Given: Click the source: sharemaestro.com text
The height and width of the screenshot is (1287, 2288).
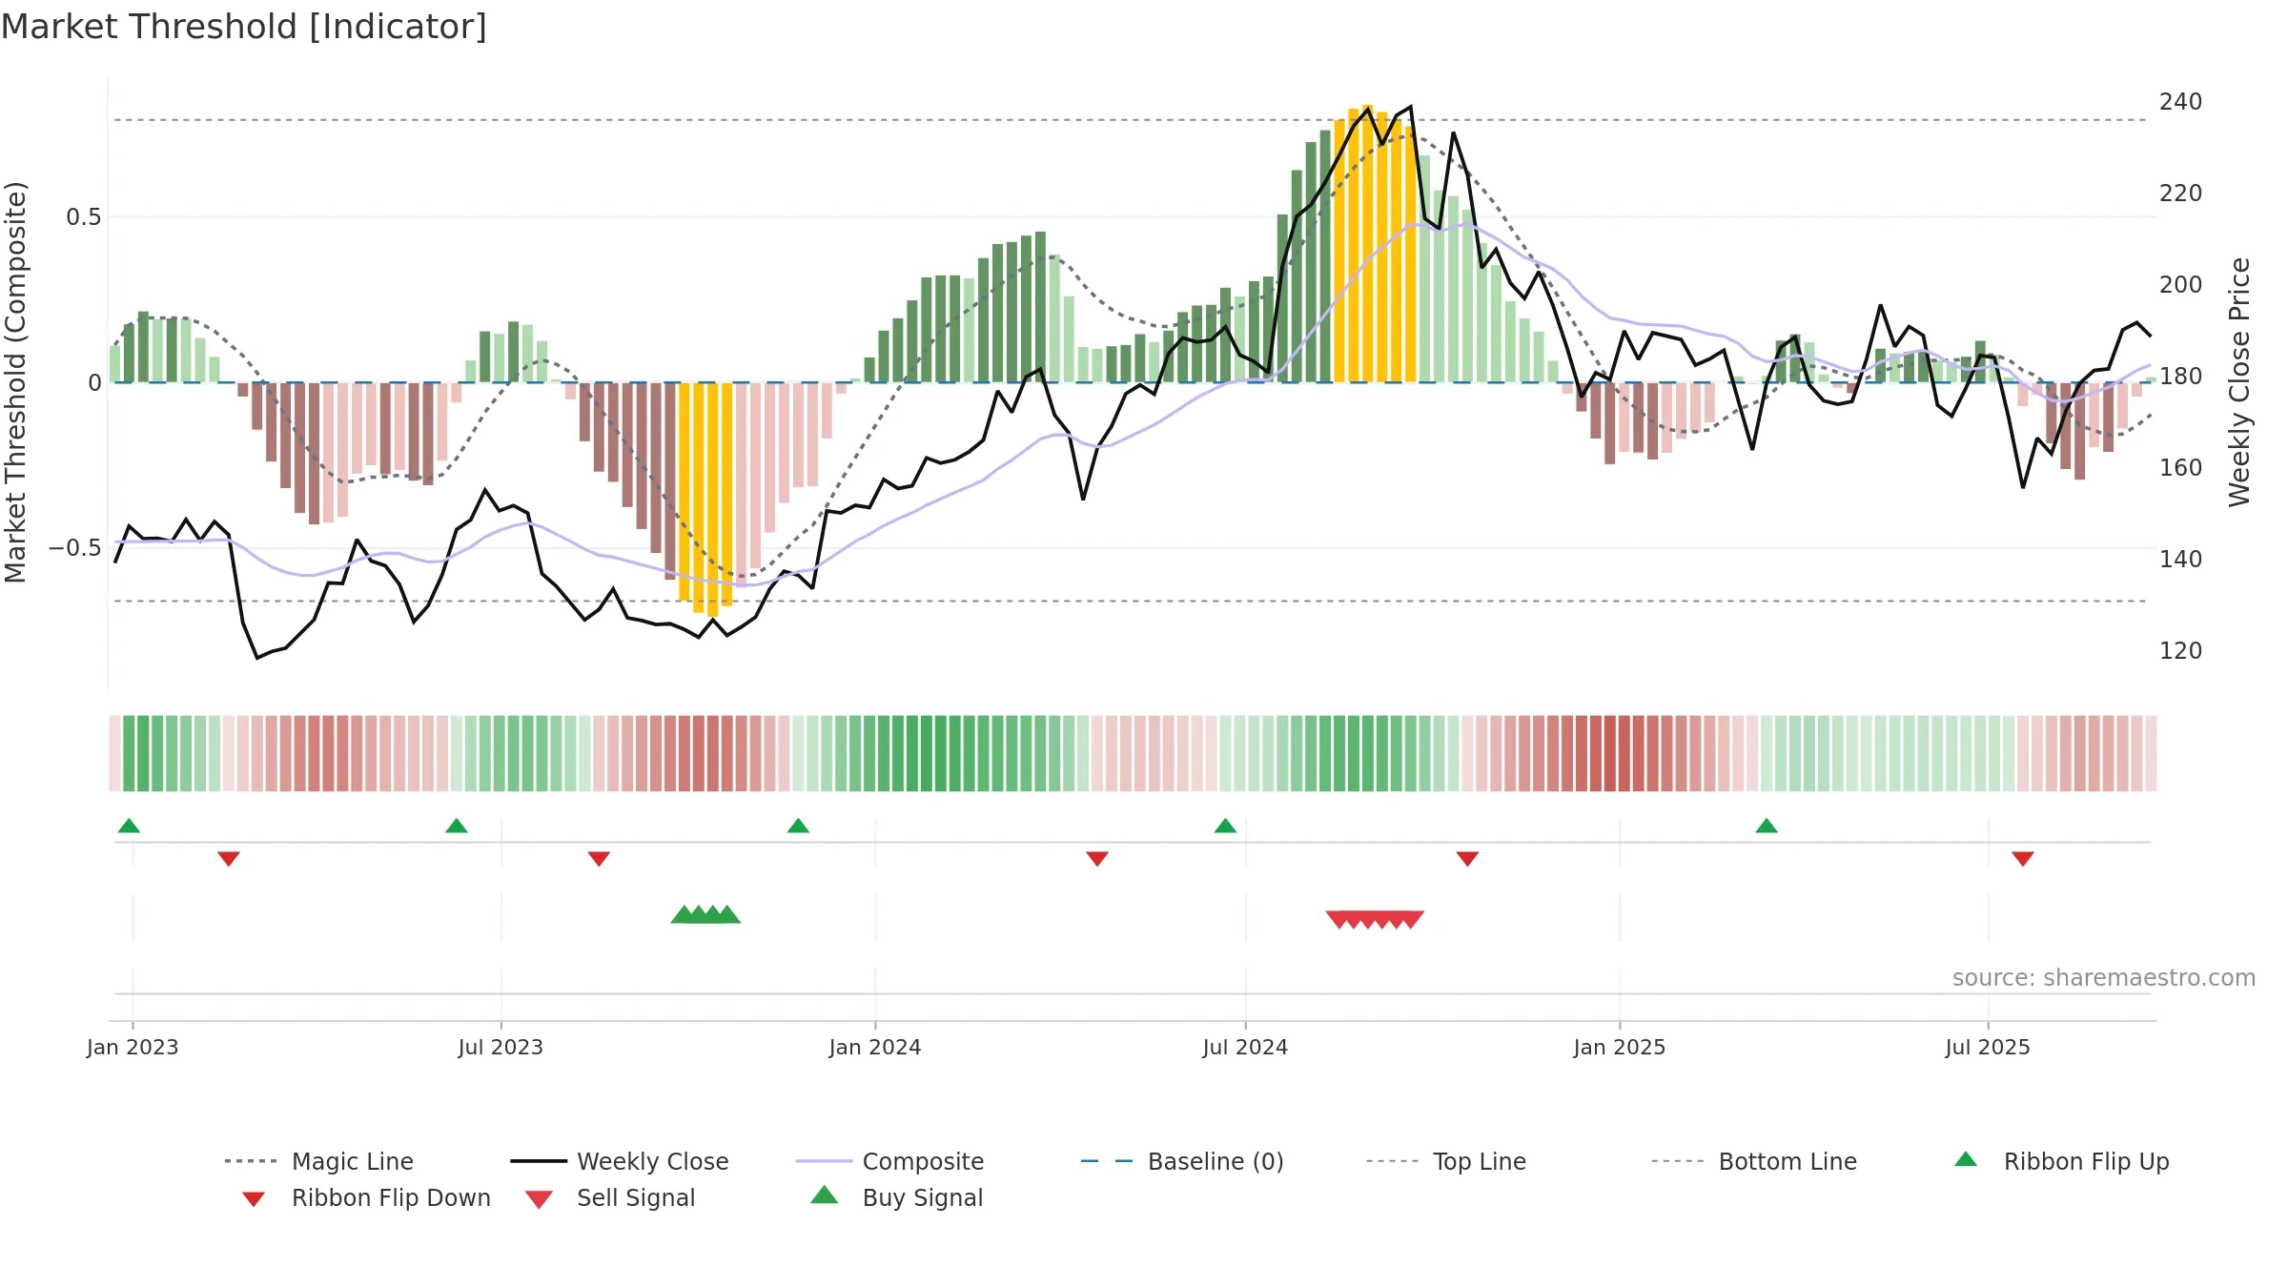Looking at the screenshot, I should point(2104,978).
